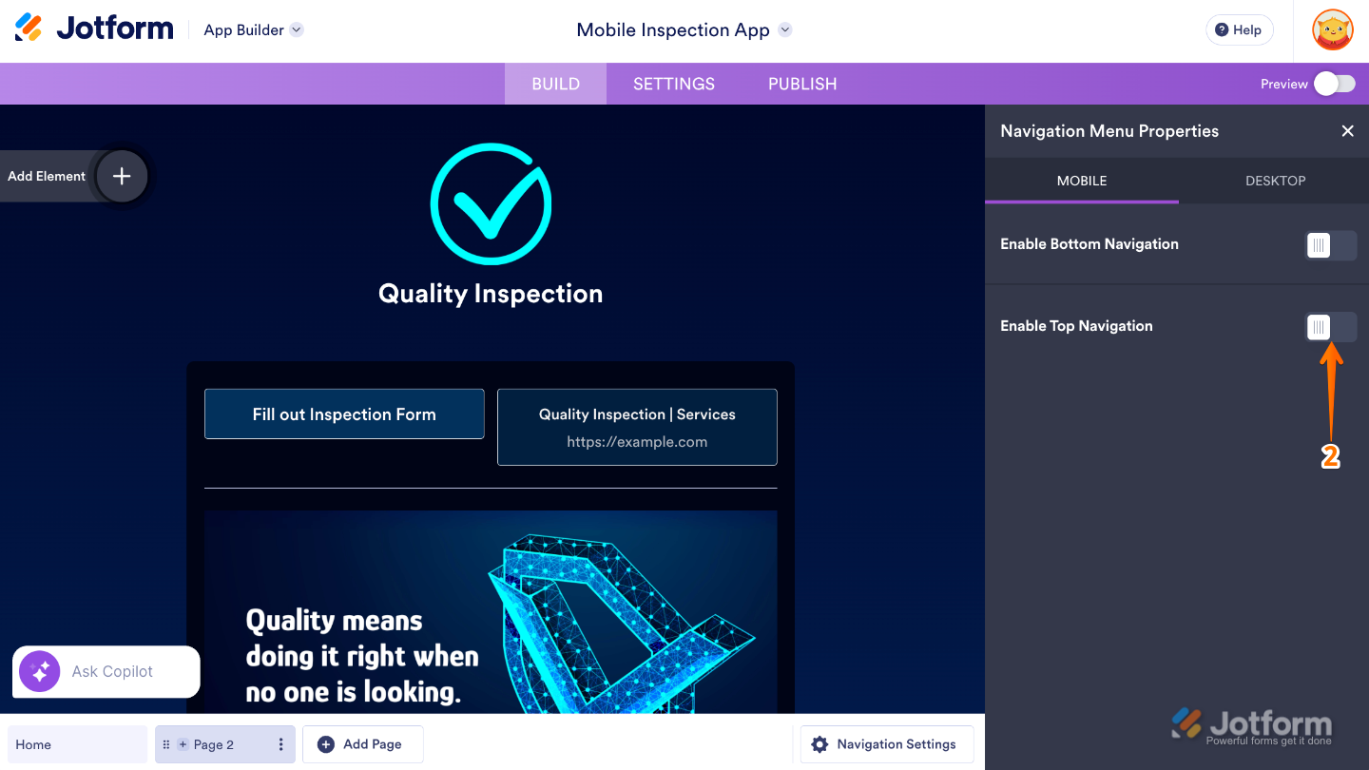This screenshot has width=1369, height=770.
Task: Click the Add Page button
Action: tap(361, 744)
